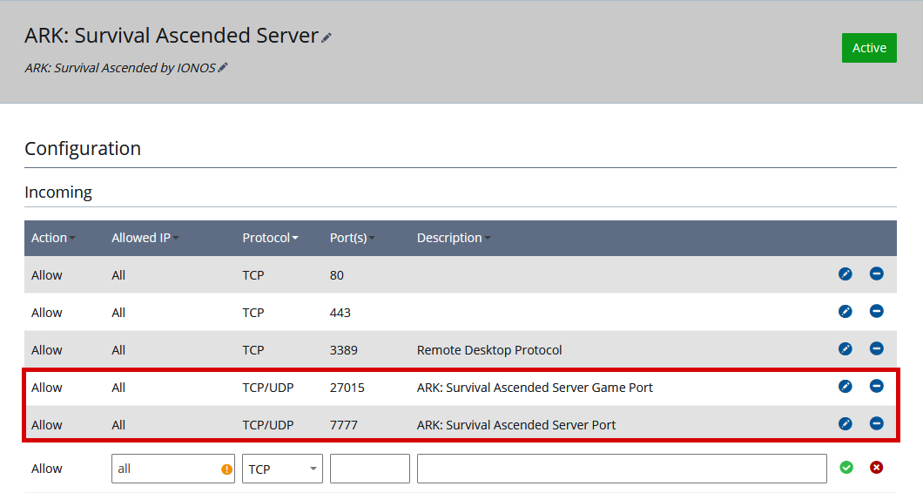Confirm new rule with green checkmark
The width and height of the screenshot is (923, 493).
pos(846,468)
